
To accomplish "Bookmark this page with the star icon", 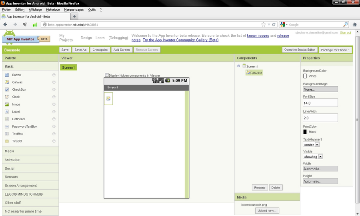I will (x=263, y=24).
